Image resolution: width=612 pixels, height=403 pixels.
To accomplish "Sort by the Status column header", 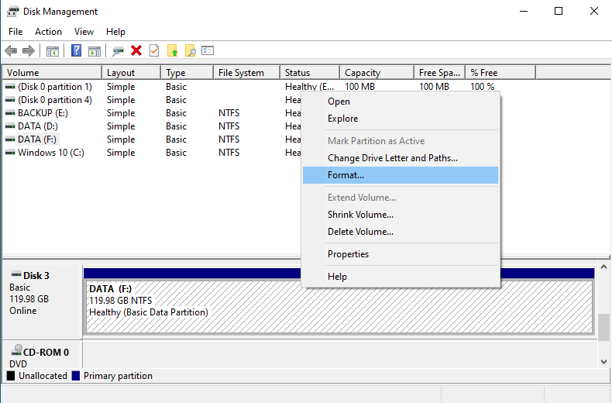I will click(x=310, y=73).
